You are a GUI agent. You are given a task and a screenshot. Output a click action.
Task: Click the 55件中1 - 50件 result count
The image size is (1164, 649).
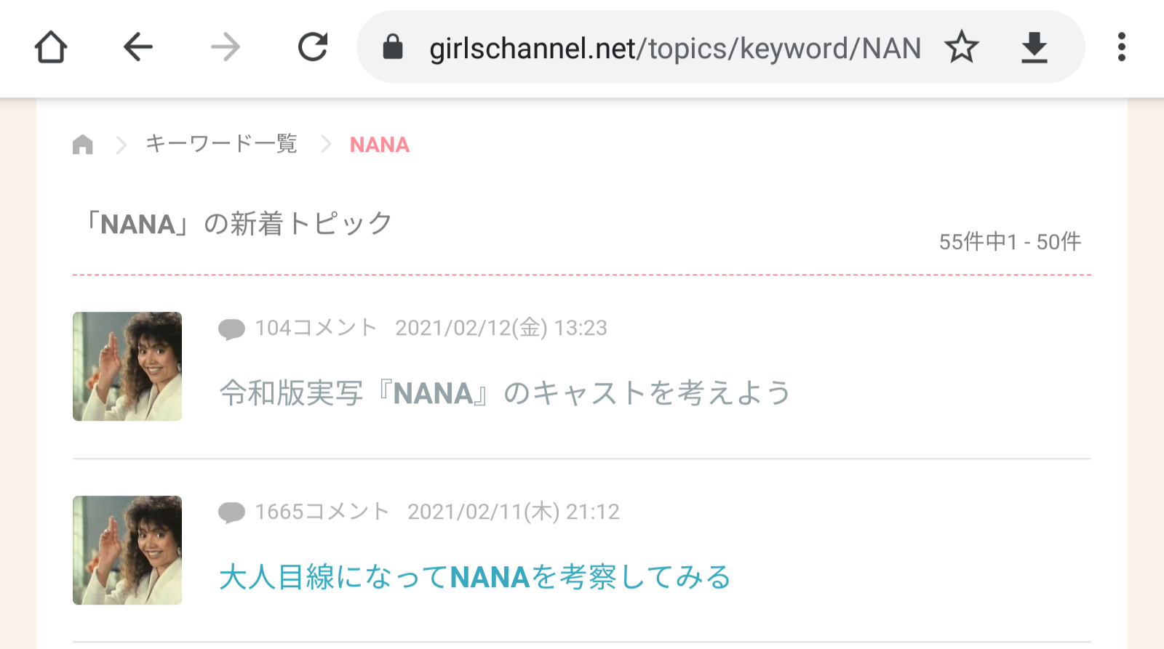click(x=1010, y=242)
